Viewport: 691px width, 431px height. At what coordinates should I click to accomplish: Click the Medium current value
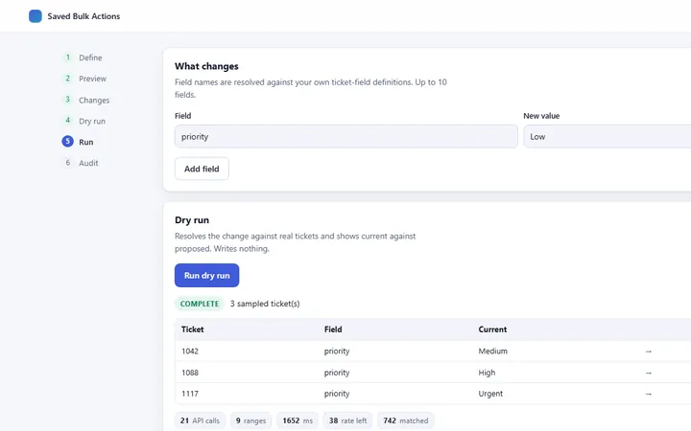point(493,351)
